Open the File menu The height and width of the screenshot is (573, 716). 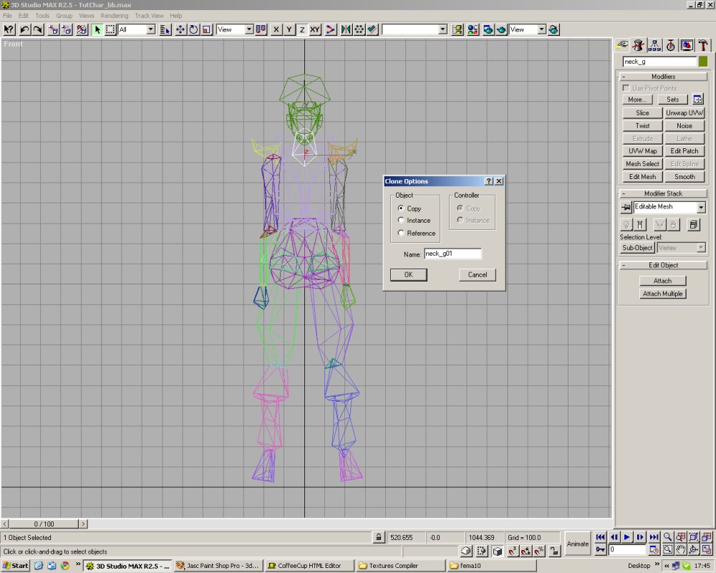[7, 16]
